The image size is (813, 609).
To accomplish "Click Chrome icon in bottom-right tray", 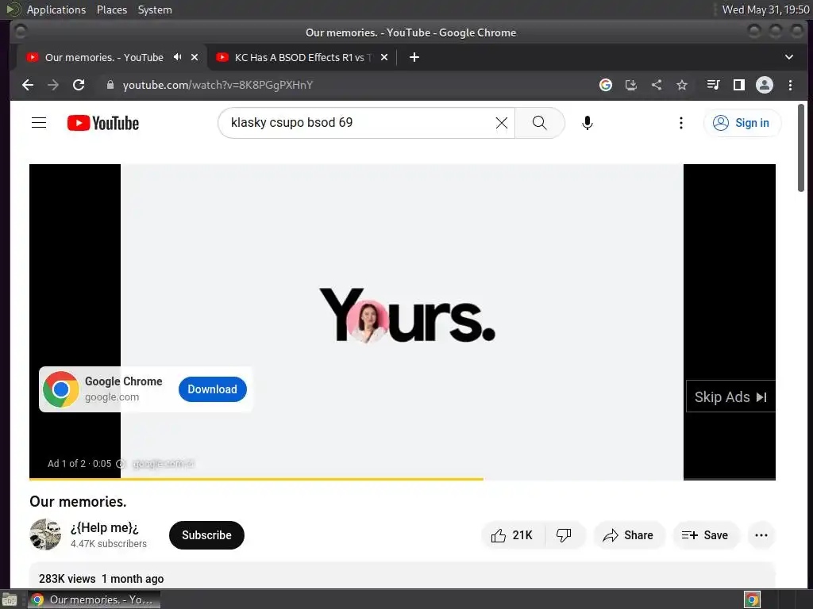I will point(752,599).
